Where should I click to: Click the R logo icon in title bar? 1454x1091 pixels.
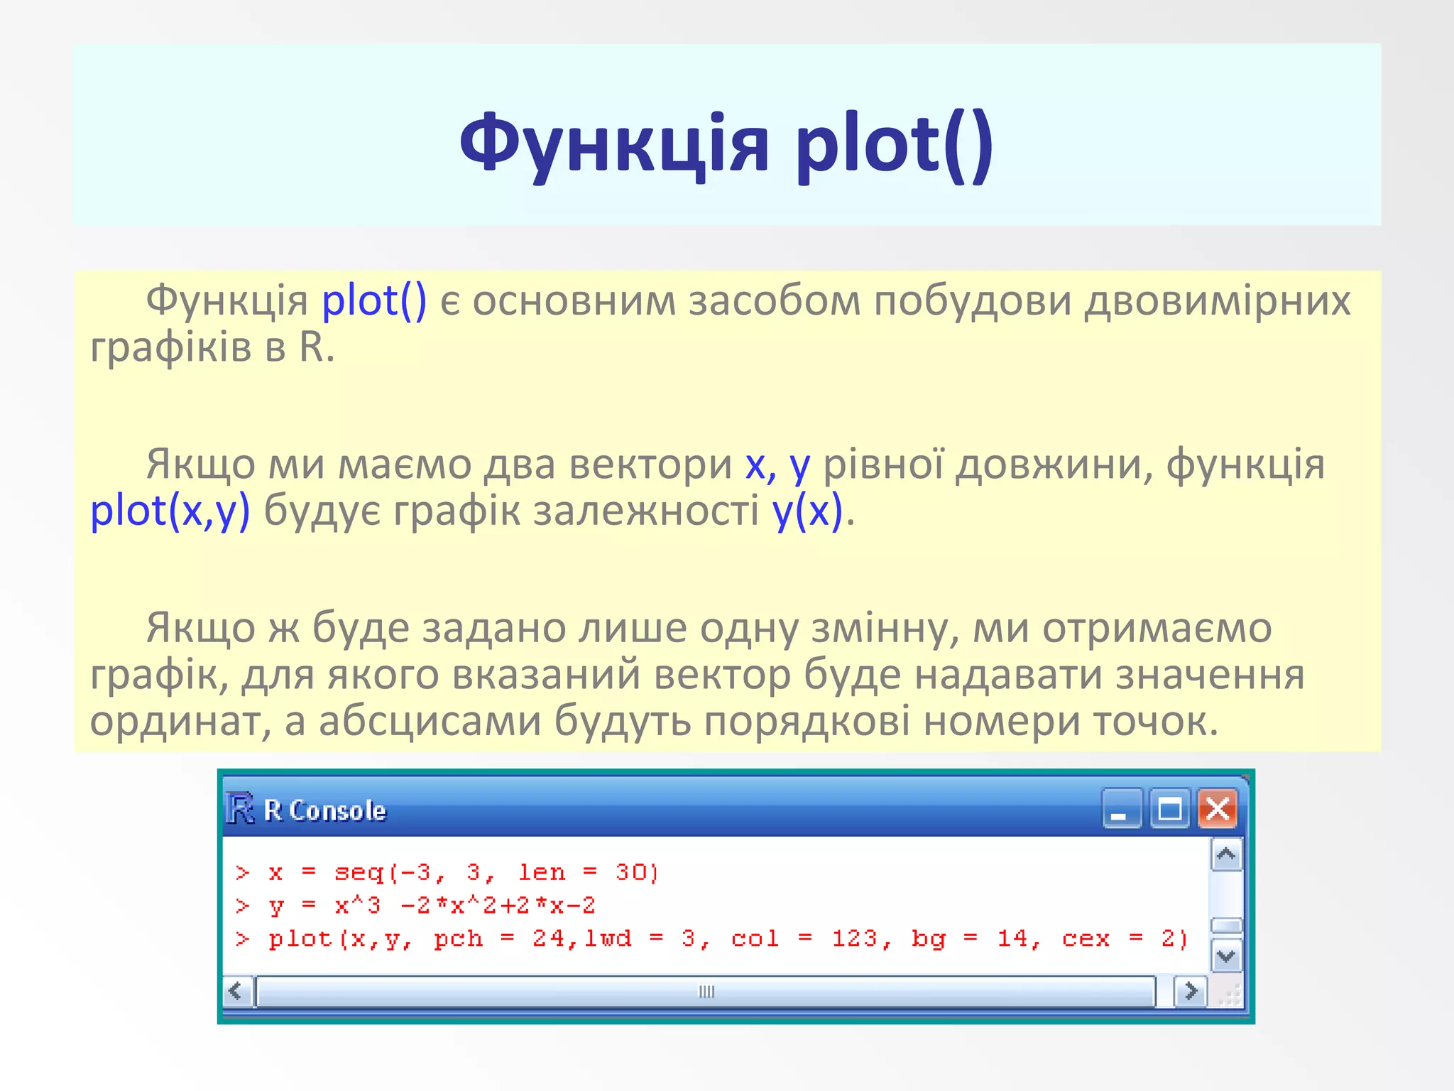[x=240, y=809]
